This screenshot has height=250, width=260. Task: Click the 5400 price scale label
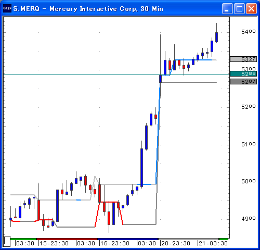249,32
